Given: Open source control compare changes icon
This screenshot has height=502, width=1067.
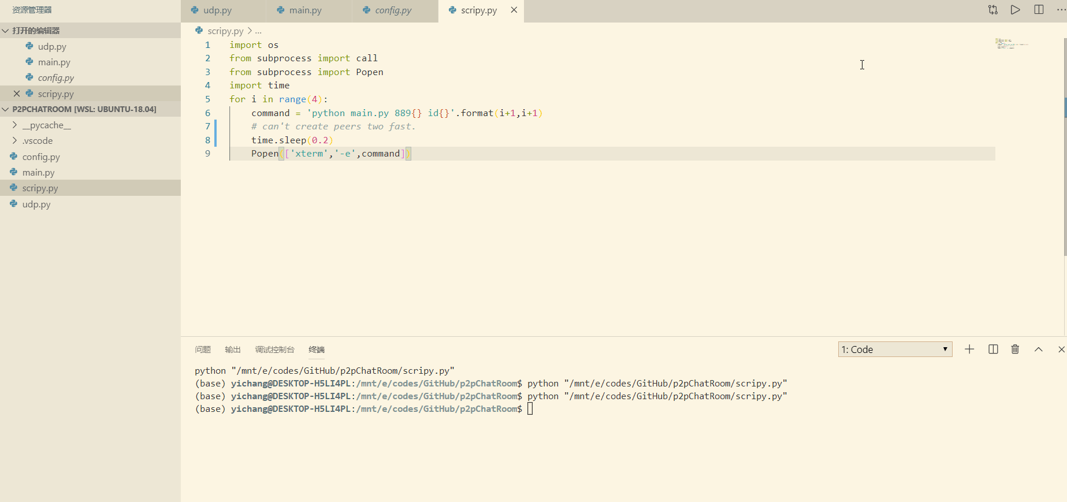Looking at the screenshot, I should (992, 10).
